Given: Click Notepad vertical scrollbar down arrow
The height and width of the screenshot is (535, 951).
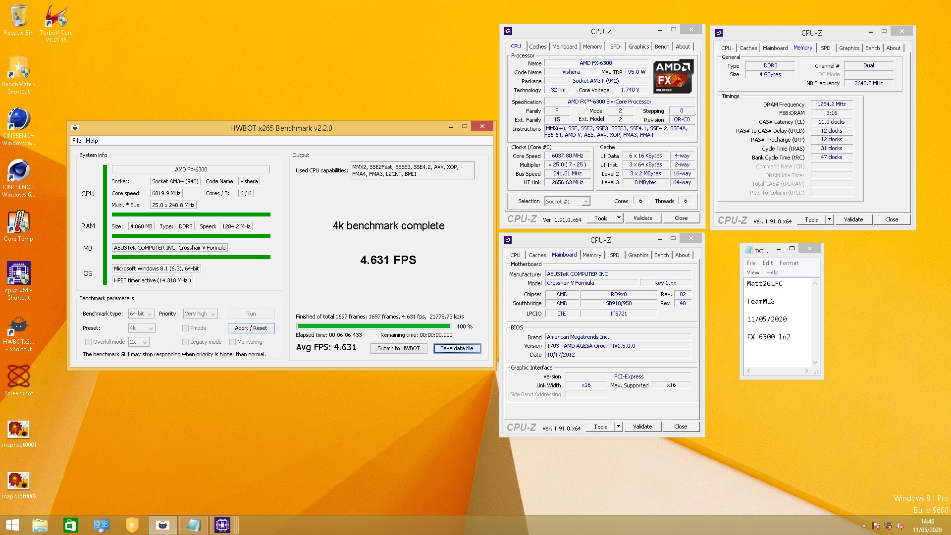Looking at the screenshot, I should click(815, 363).
